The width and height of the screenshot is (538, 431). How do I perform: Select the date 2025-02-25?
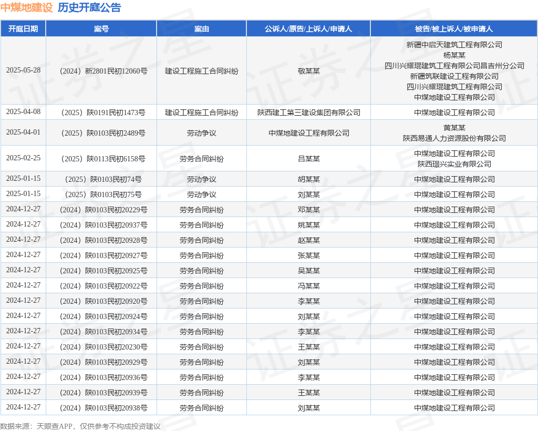tap(23, 158)
